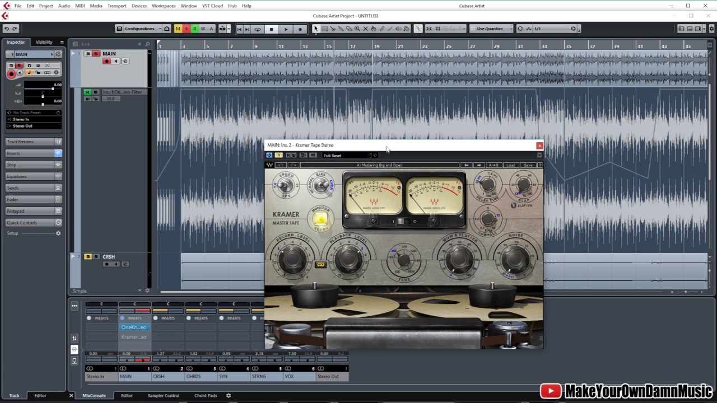
Task: Open the MixConsole settings gear icon
Action: point(228,396)
